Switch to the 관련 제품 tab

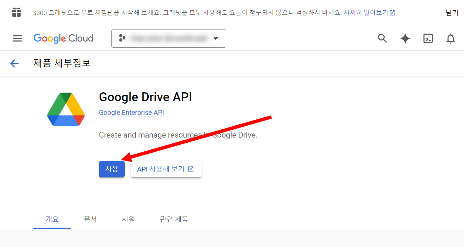[x=174, y=219]
